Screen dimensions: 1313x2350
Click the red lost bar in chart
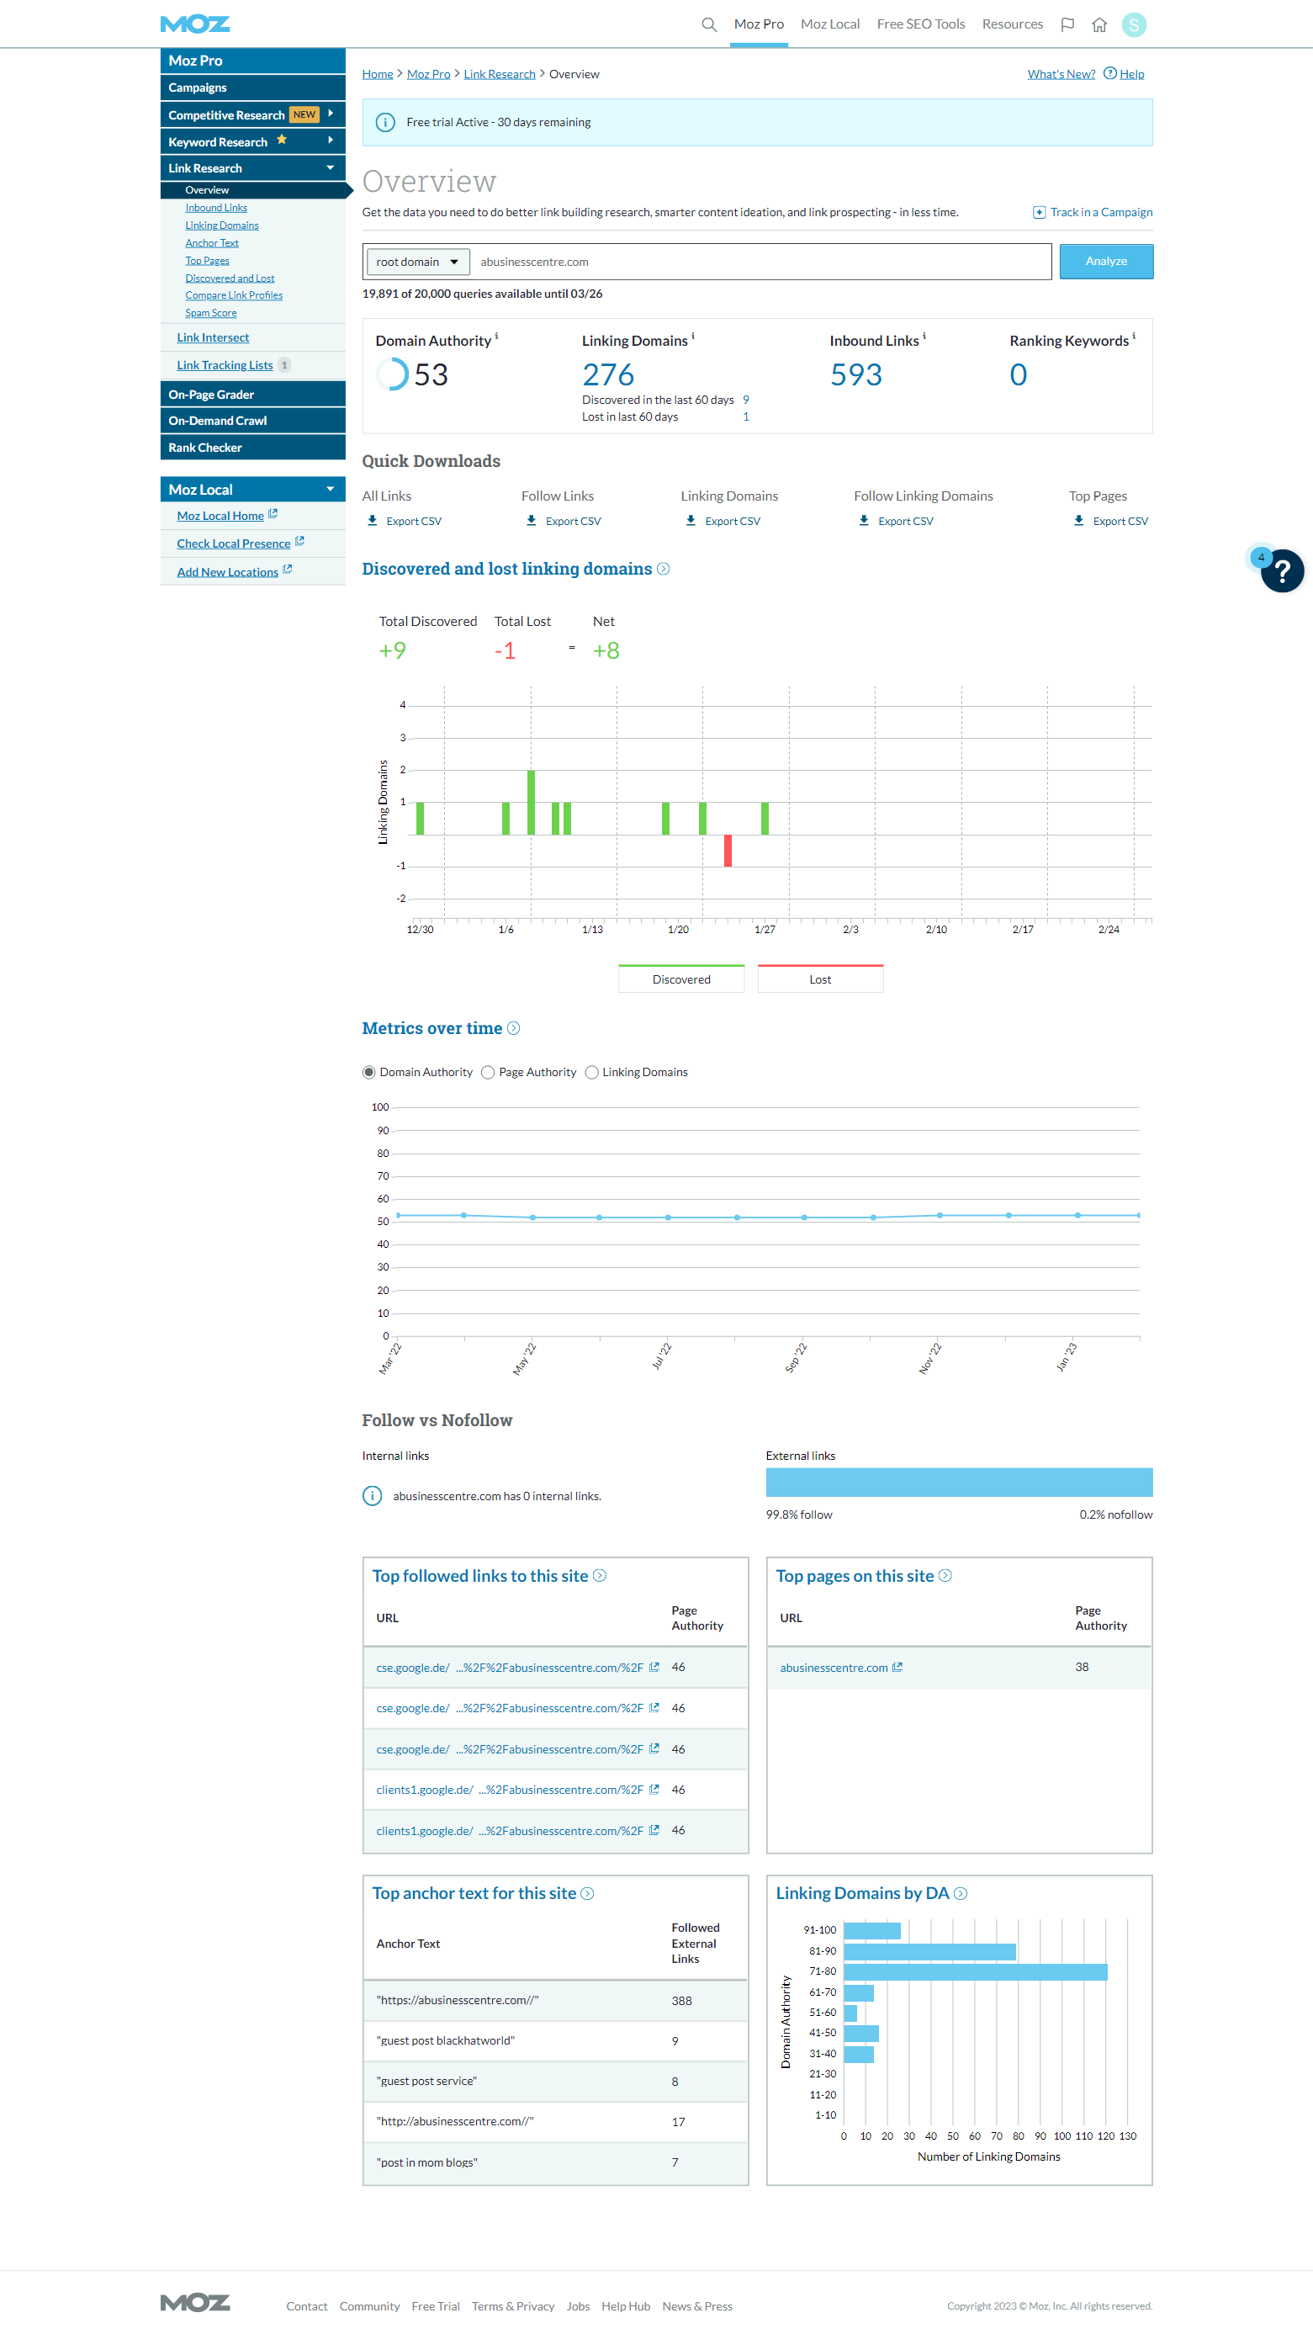tap(728, 851)
